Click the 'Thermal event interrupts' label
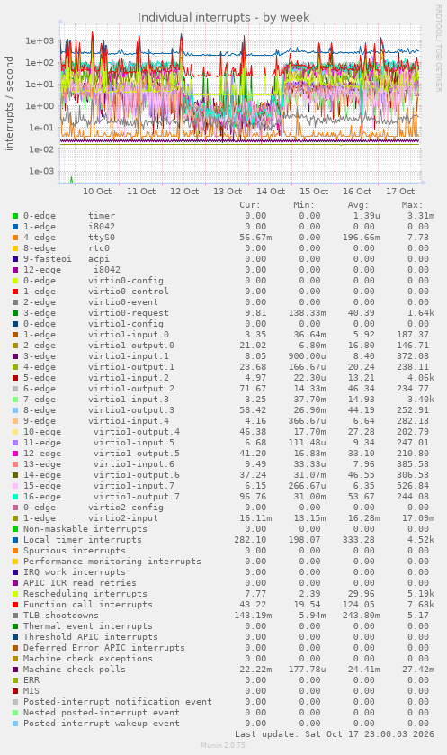Screen dimensions: 447x755 88,626
